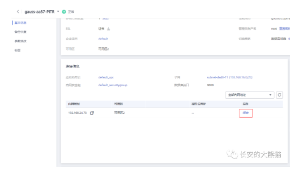Click the instance name gauss-aa57-PITR
Viewport: 301px width, 176px height.
(x=39, y=12)
